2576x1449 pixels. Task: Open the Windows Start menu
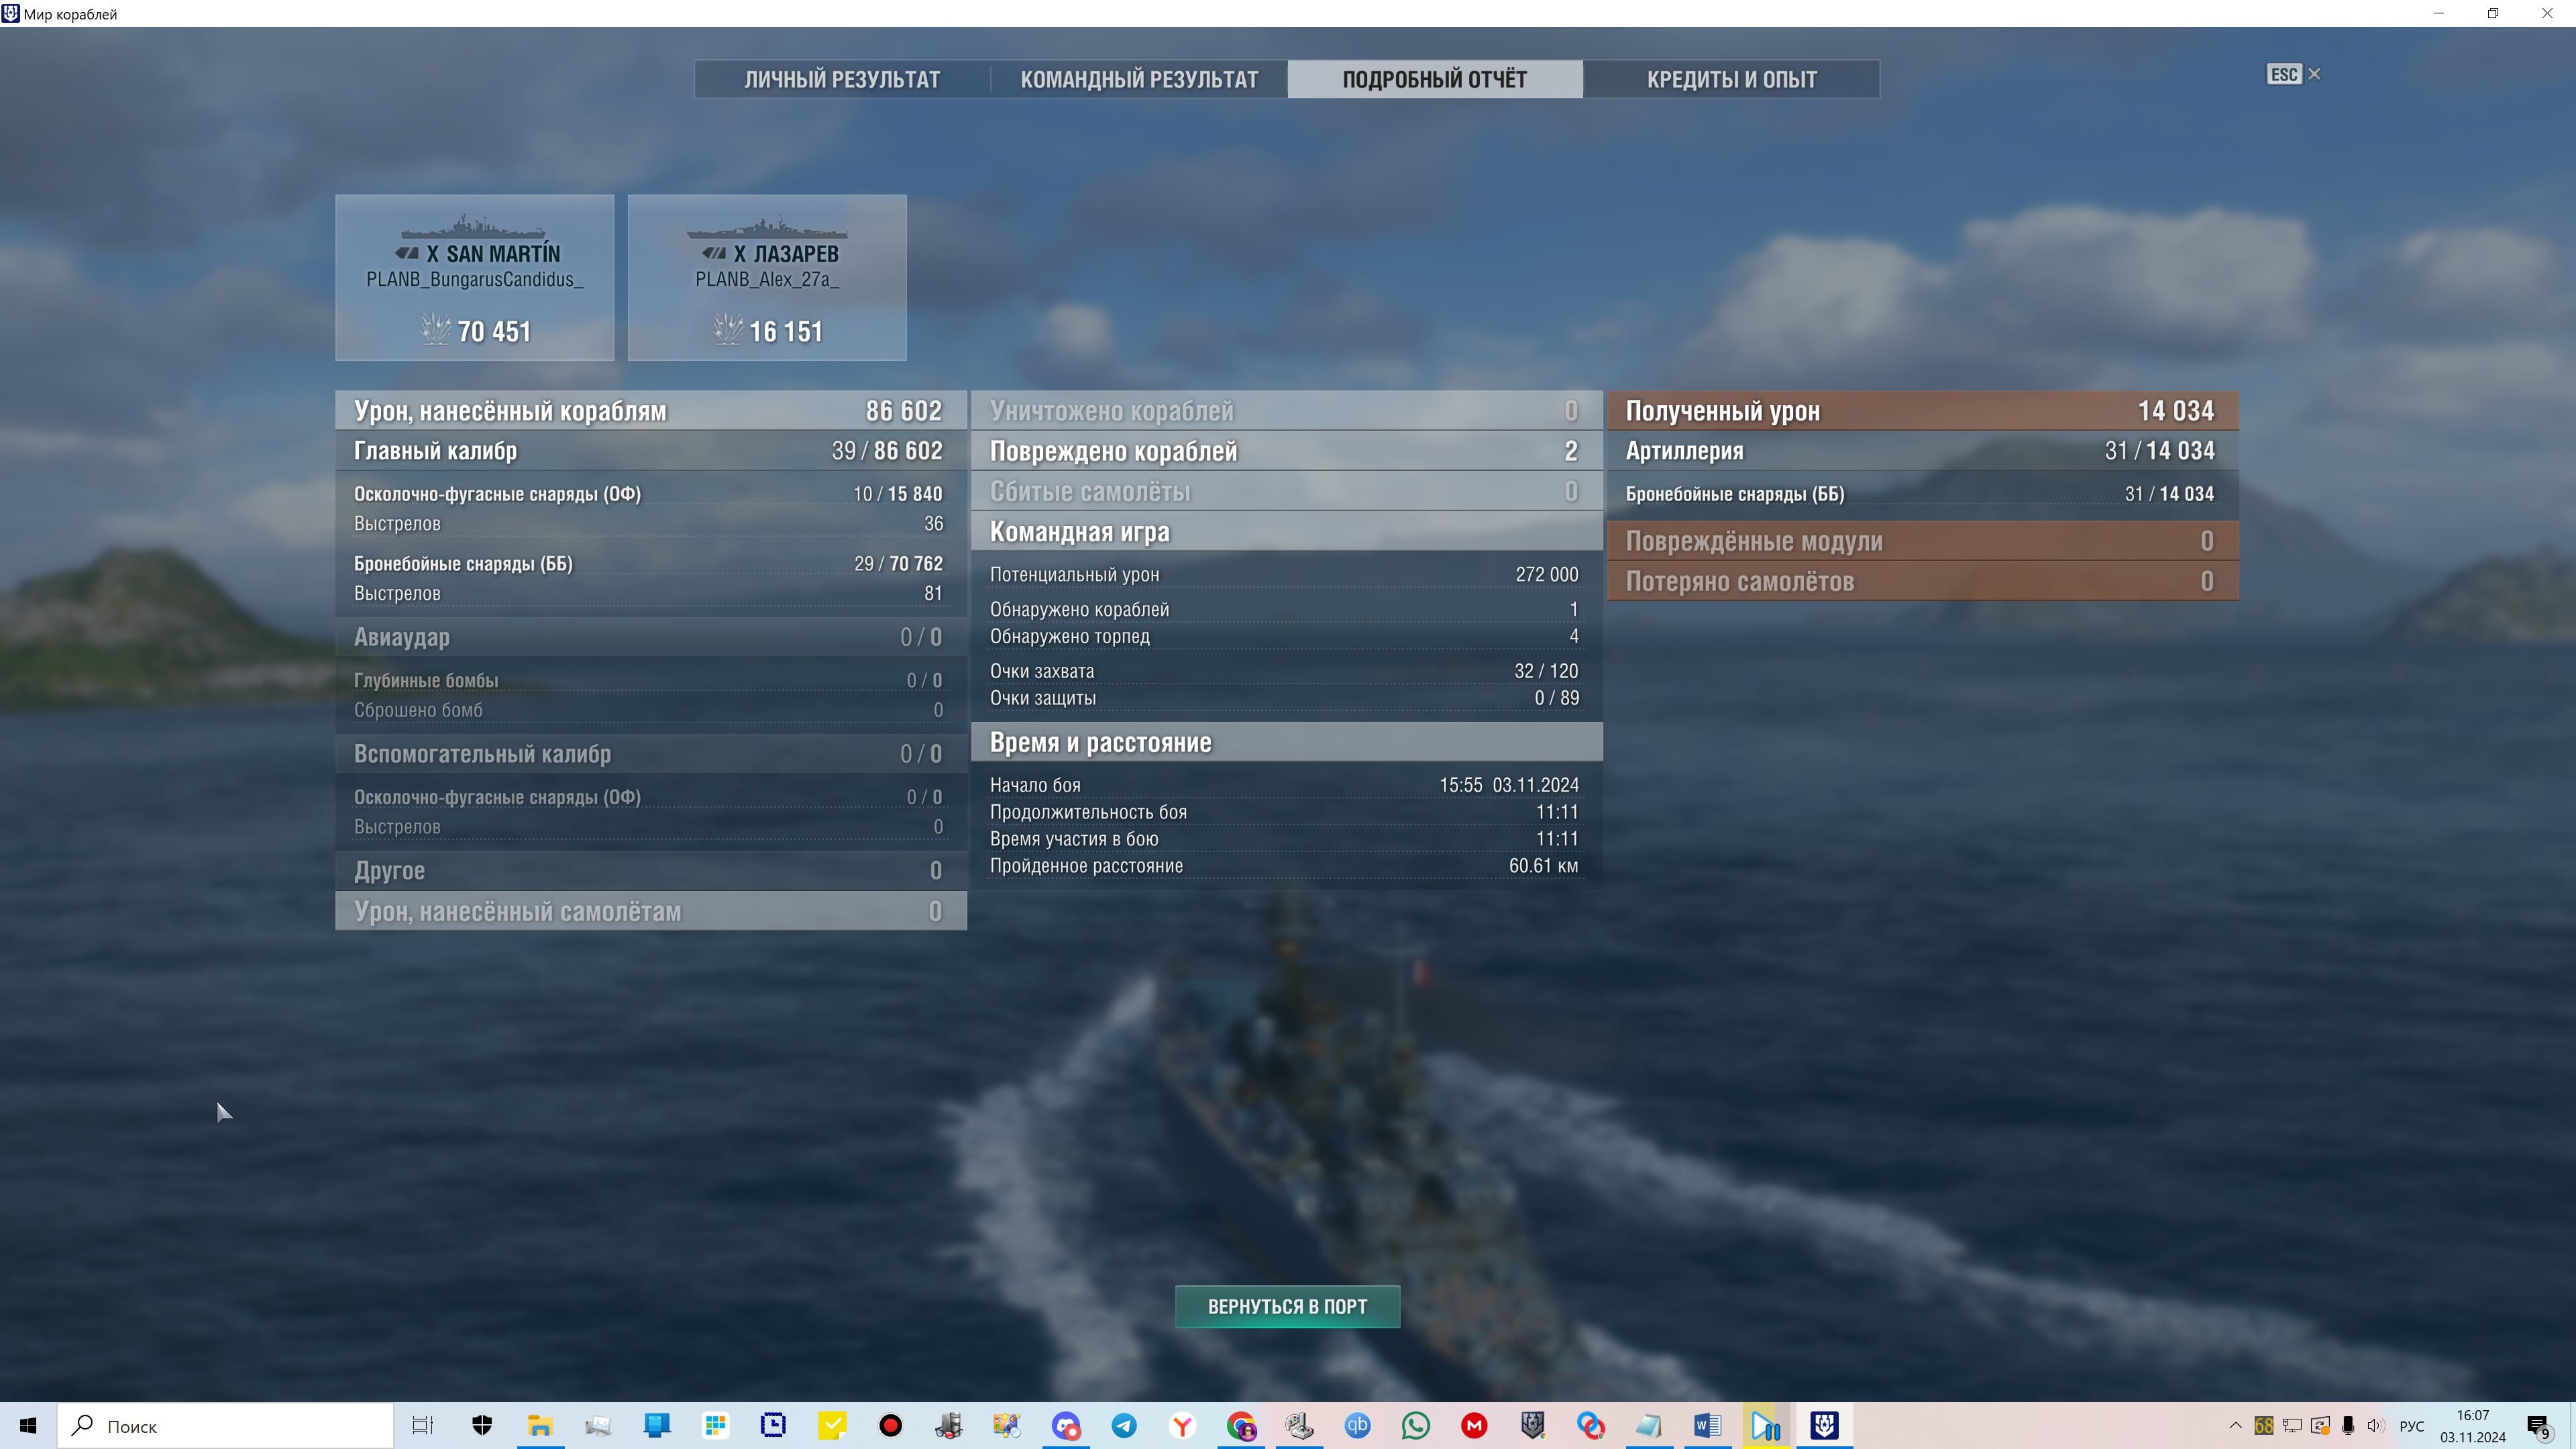click(28, 1426)
